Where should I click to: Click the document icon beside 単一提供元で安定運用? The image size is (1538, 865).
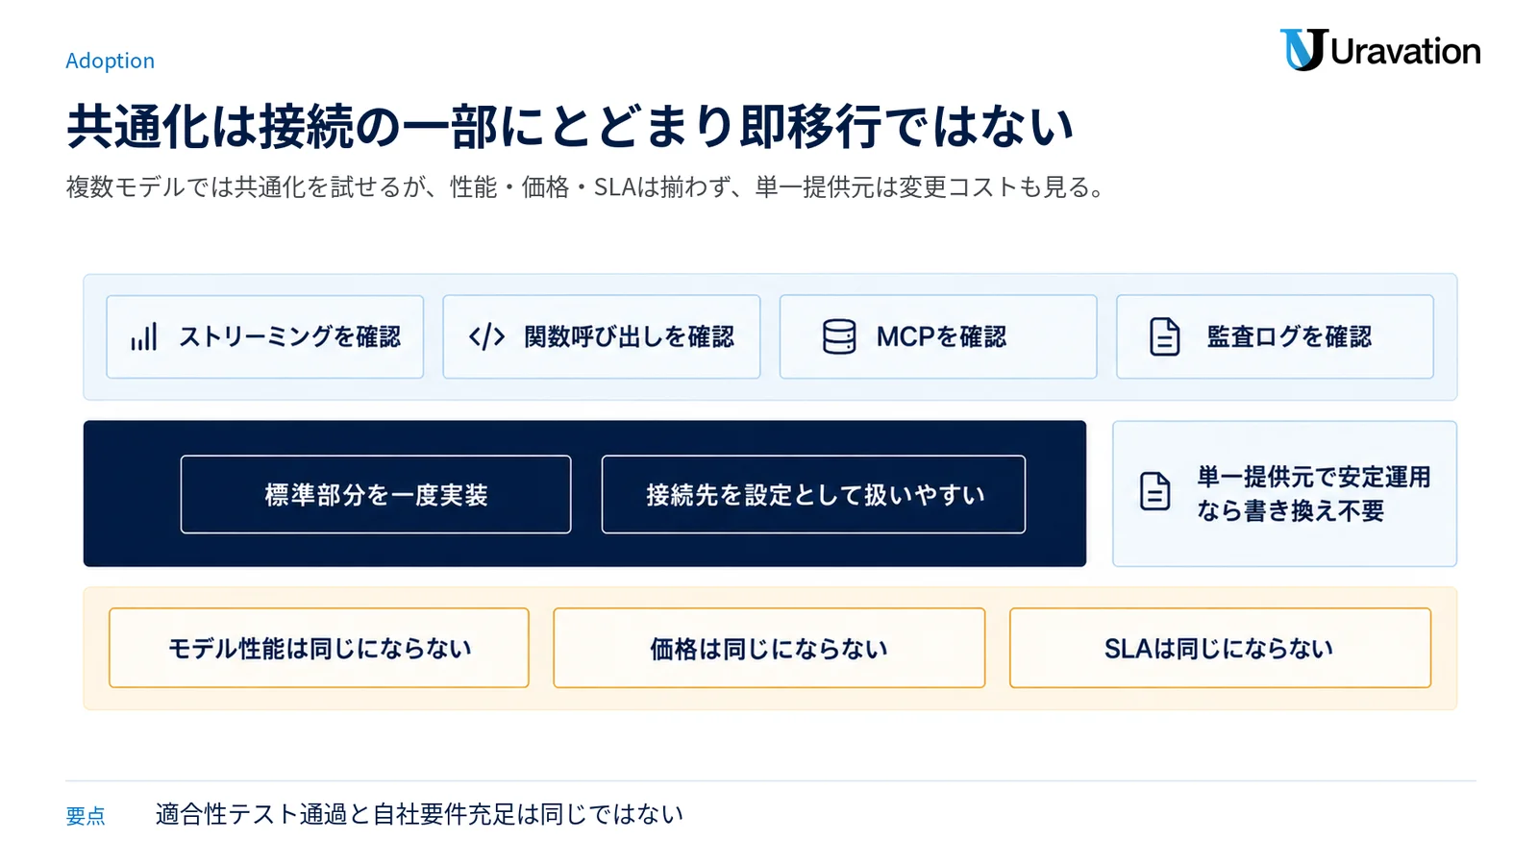tap(1154, 491)
